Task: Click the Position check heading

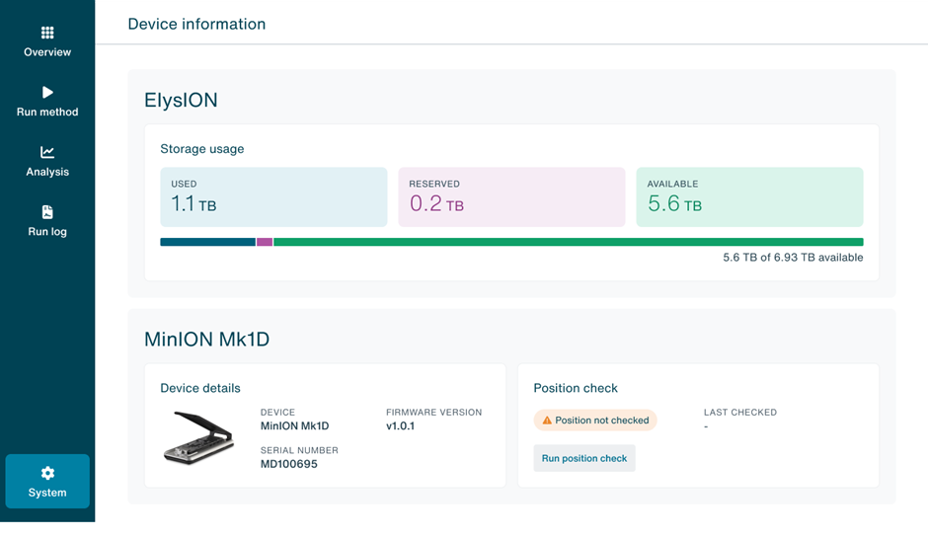Action: (576, 388)
